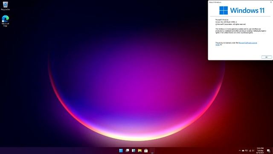Screen dimensions: 273x154
Task: Open Task View from the taskbar
Action: [127, 151]
